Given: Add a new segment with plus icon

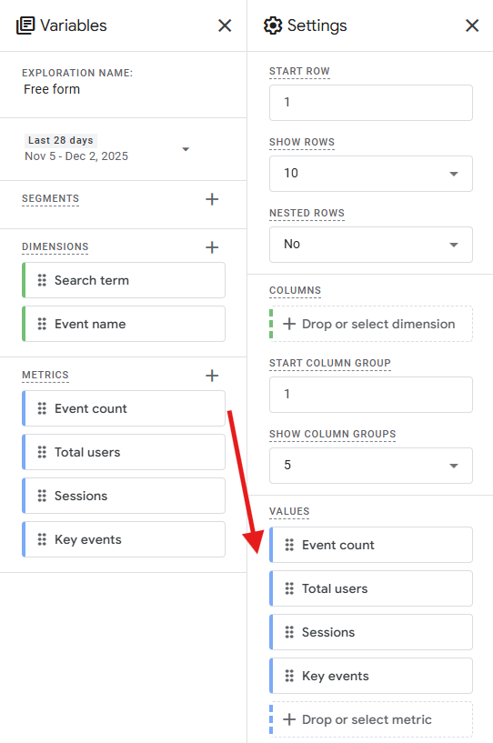Looking at the screenshot, I should [x=212, y=199].
